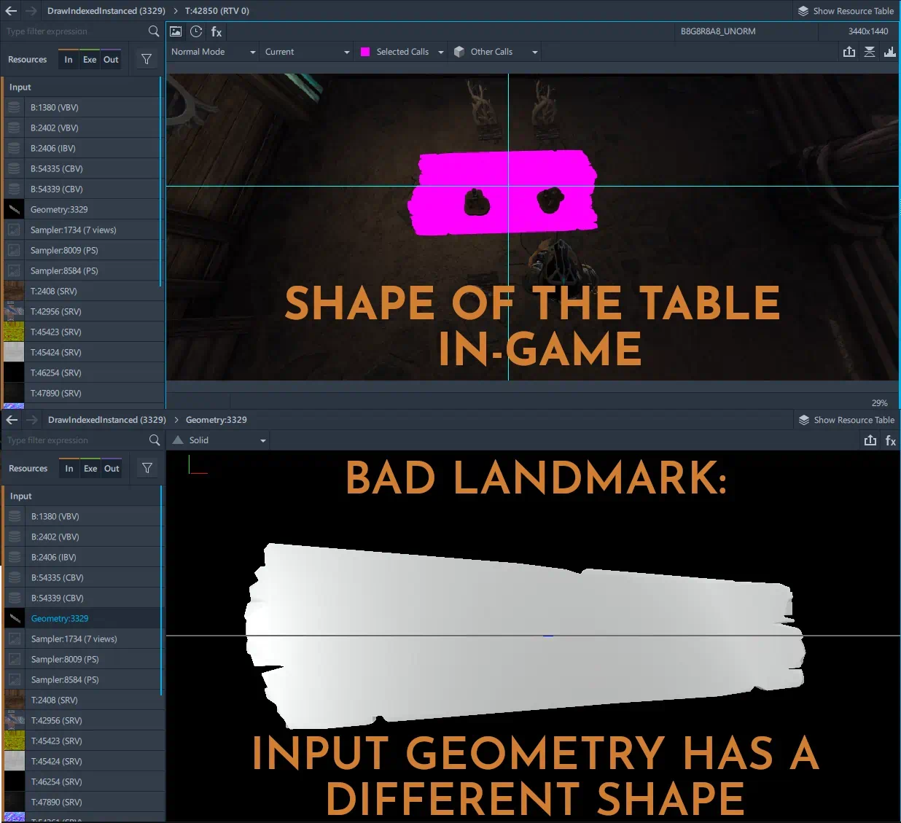
Task: Open the Normal Mode dropdown
Action: (213, 52)
